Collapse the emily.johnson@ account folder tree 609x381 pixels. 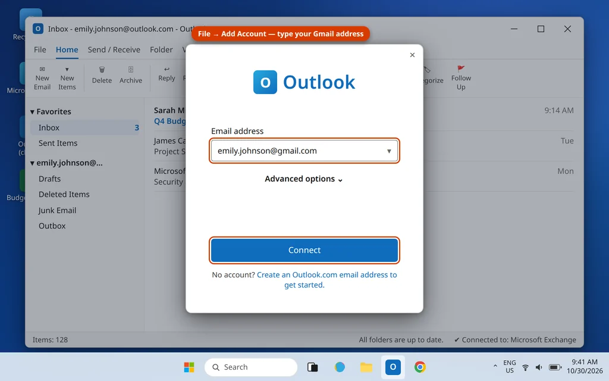(32, 163)
